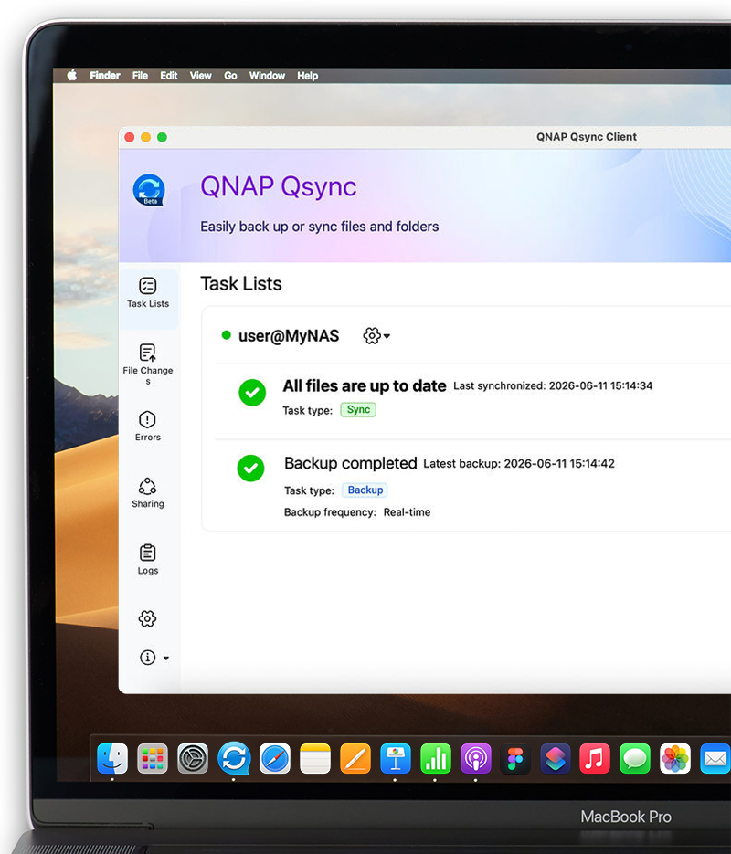731x854 pixels.
Task: Launch Safari from the Dock
Action: 274,758
